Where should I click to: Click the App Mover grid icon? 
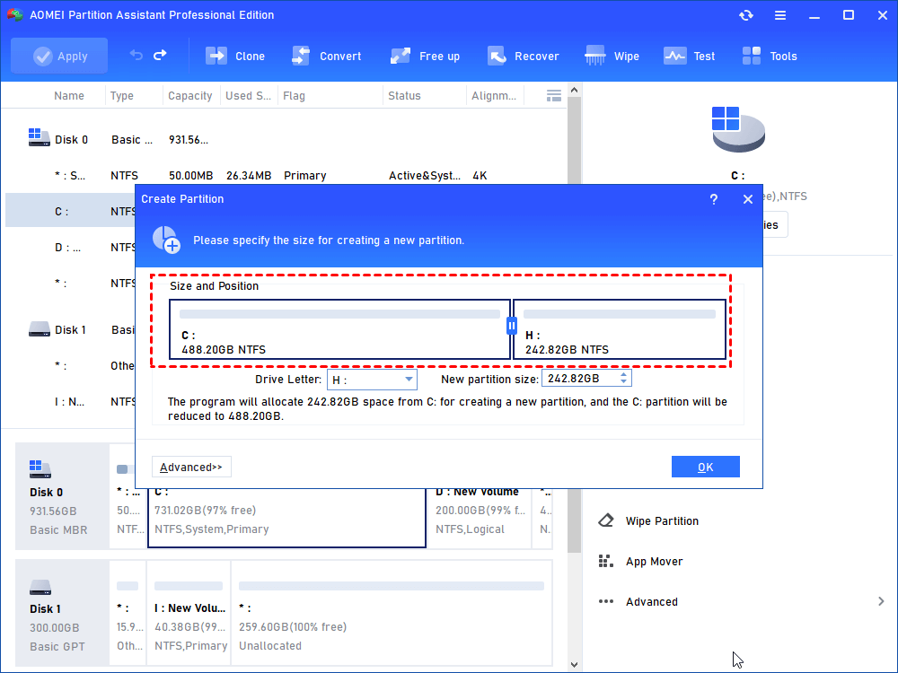606,562
